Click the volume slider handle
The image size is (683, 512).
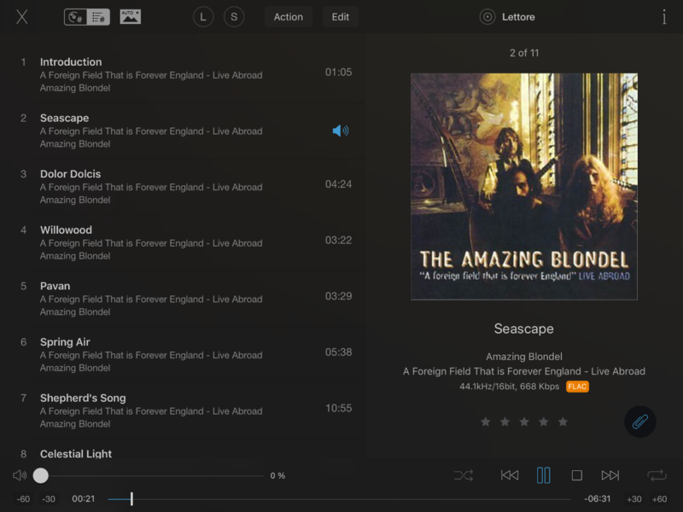(x=41, y=475)
